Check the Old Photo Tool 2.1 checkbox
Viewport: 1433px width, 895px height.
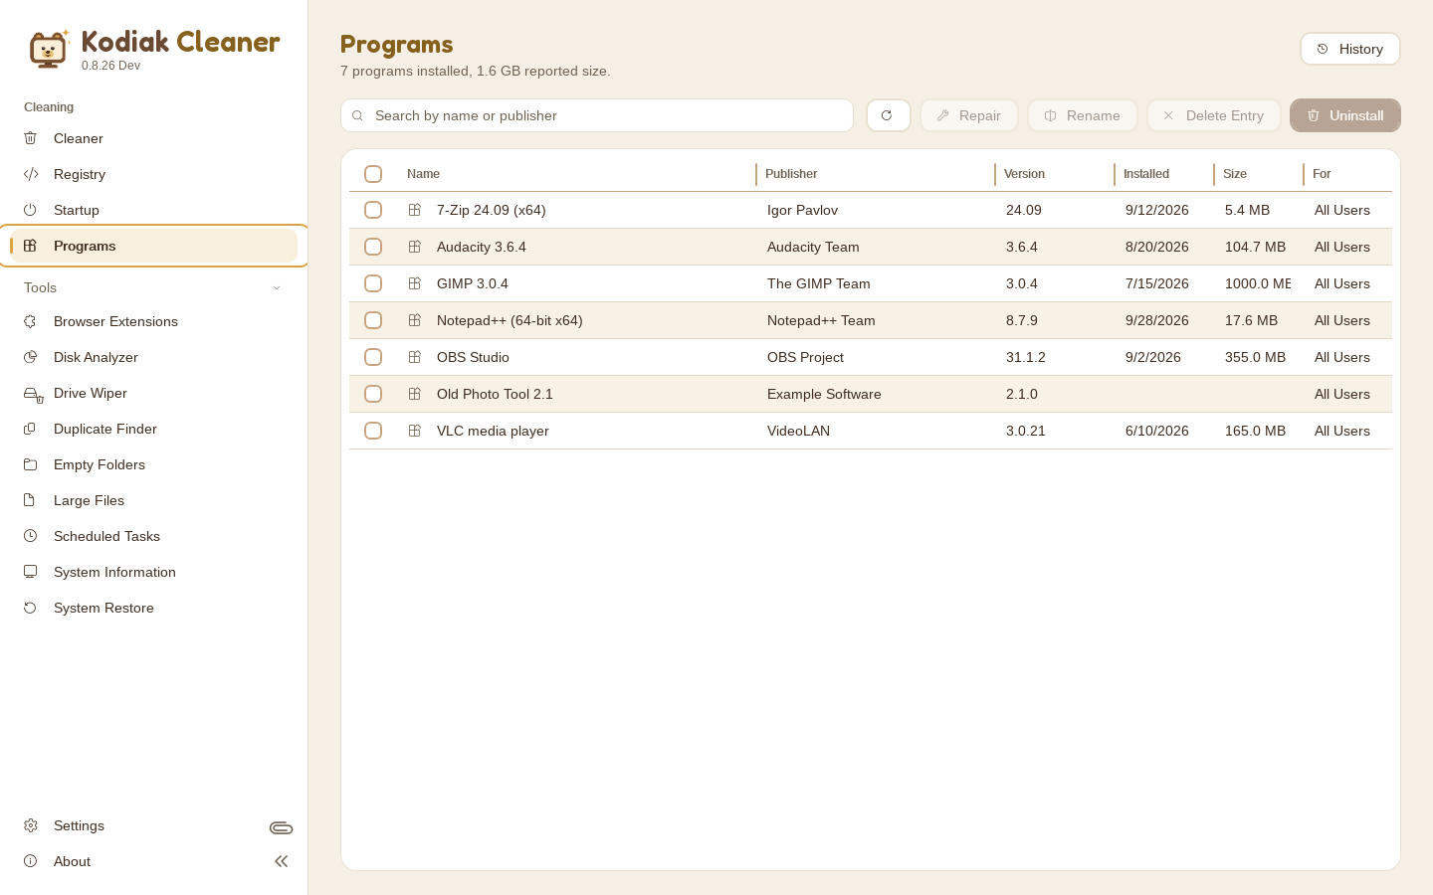tap(373, 394)
